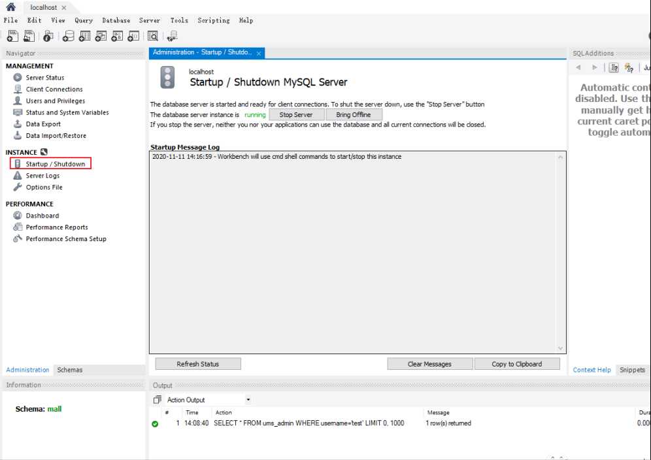Click the '1 row(s) returned' message
The height and width of the screenshot is (460, 651).
click(x=448, y=423)
